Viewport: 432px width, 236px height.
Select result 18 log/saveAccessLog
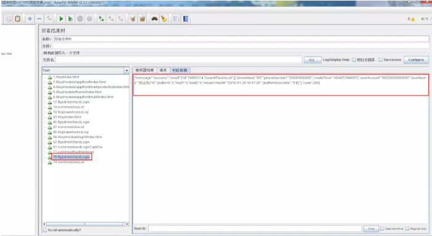pyautogui.click(x=70, y=112)
